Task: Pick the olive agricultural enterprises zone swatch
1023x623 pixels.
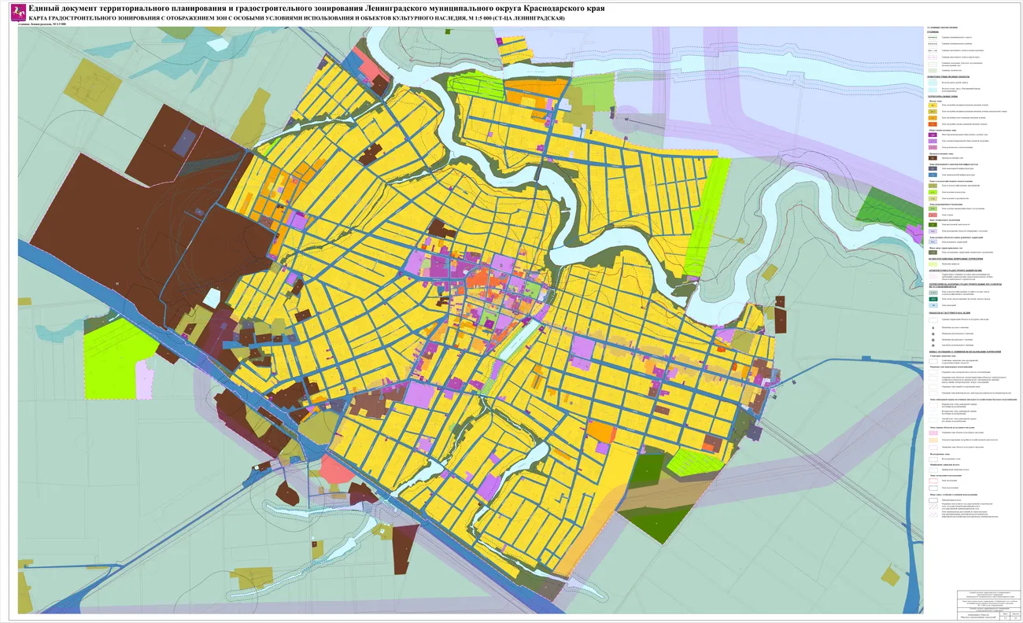Action: coord(933,186)
